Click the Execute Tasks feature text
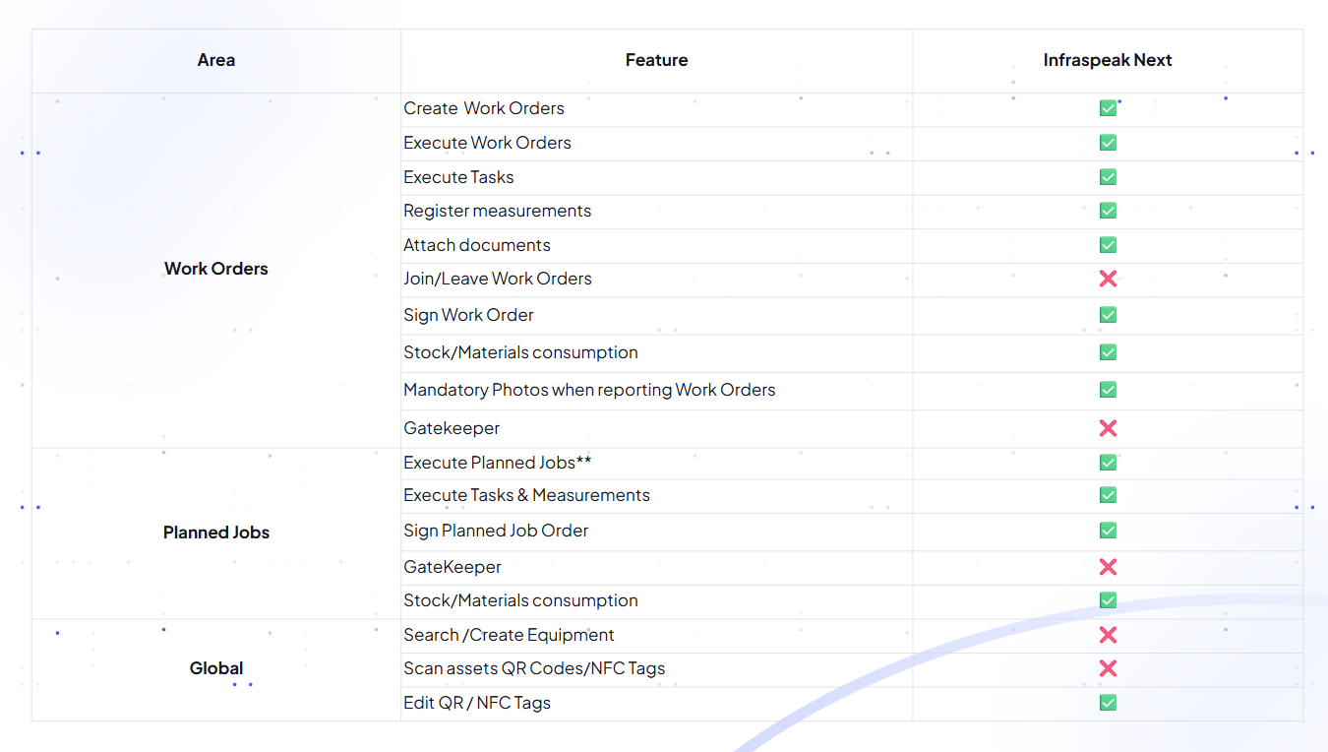 458,177
